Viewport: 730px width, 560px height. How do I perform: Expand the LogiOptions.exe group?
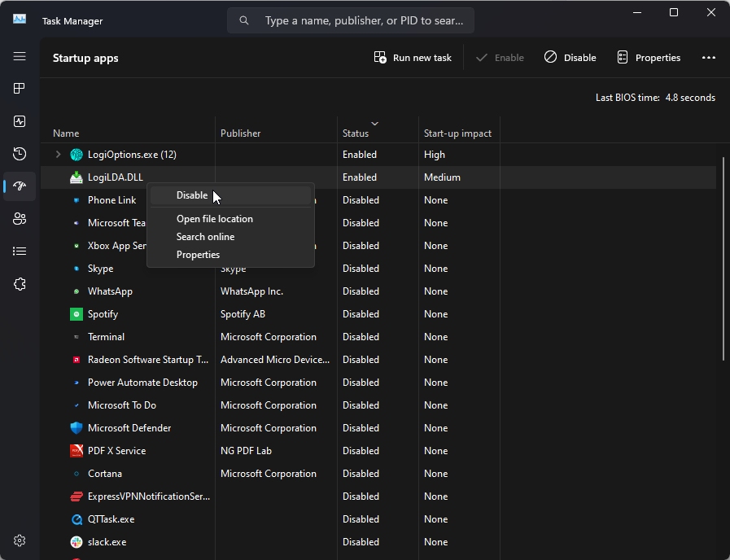click(x=58, y=155)
